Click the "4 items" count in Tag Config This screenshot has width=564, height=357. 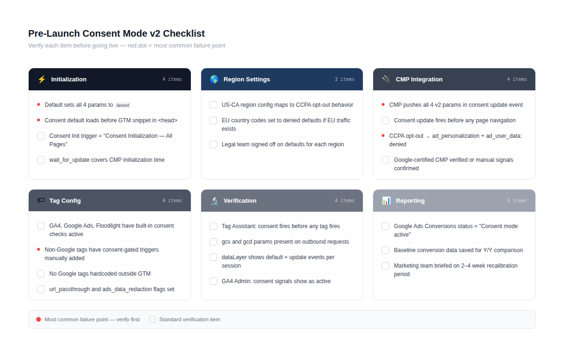pos(172,201)
